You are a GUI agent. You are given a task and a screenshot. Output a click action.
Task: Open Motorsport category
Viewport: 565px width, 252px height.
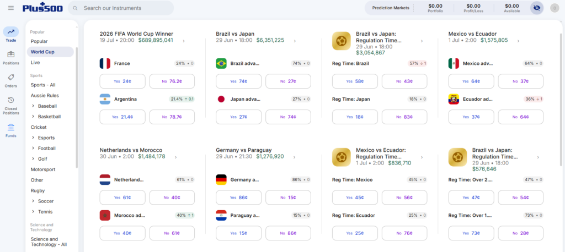[x=42, y=169]
